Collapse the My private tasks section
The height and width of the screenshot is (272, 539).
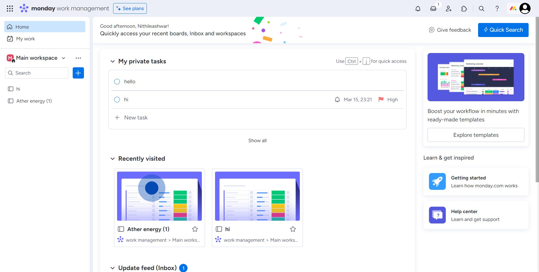[x=113, y=61]
